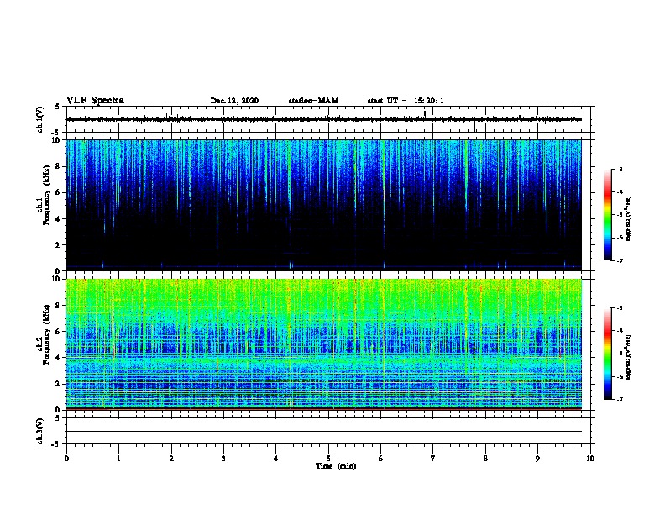Image resolution: width=665 pixels, height=514 pixels.
Task: Click the "ch.3(V)" axis label
Action: click(40, 431)
